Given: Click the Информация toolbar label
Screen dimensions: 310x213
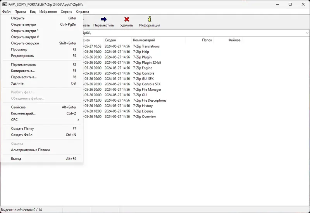Looking at the screenshot, I should [x=150, y=25].
